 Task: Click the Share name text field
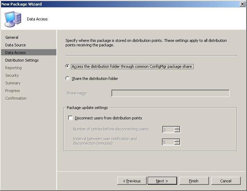pos(171,93)
